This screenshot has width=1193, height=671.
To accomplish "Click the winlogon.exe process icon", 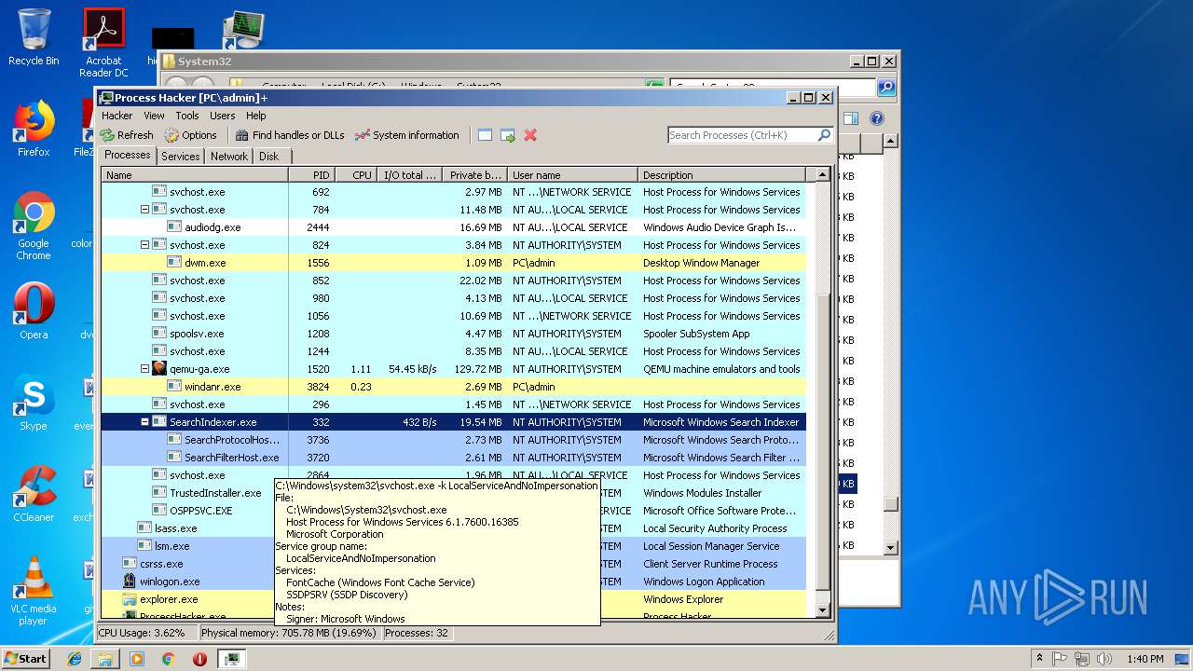I will [x=130, y=582].
